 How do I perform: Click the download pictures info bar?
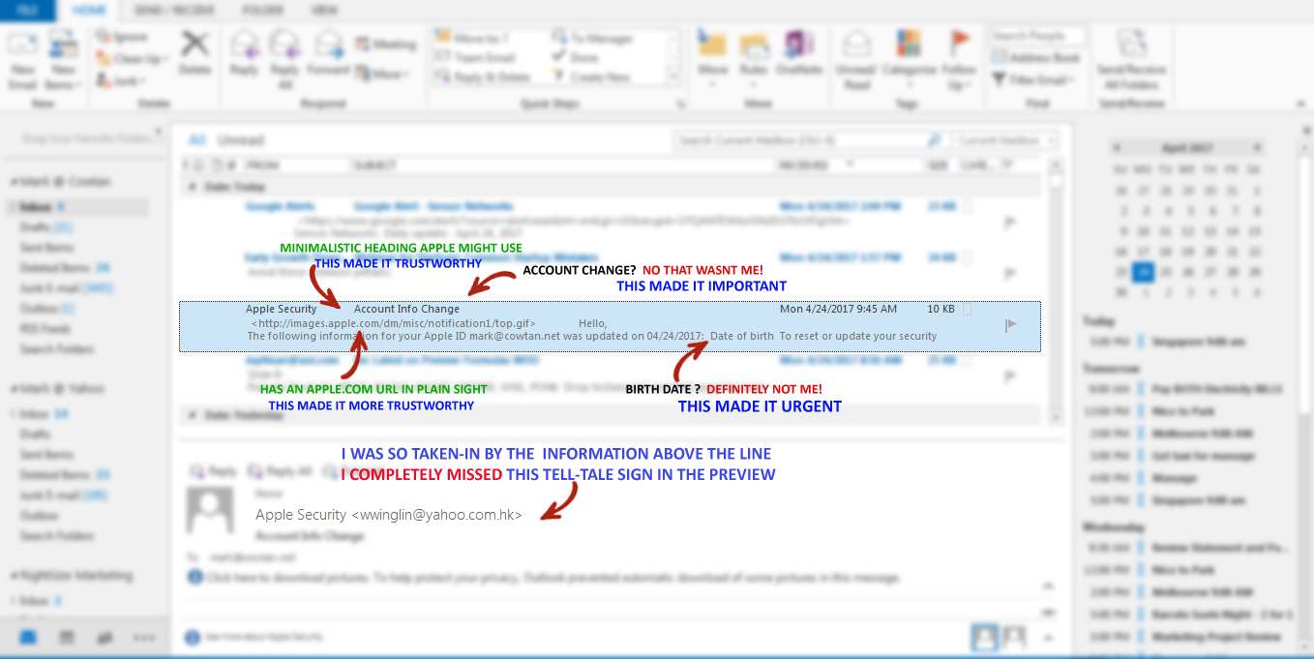click(x=545, y=578)
